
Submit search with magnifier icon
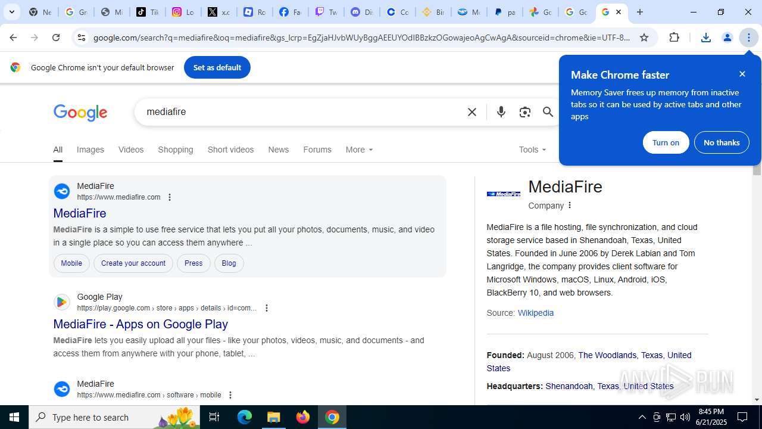click(x=548, y=112)
